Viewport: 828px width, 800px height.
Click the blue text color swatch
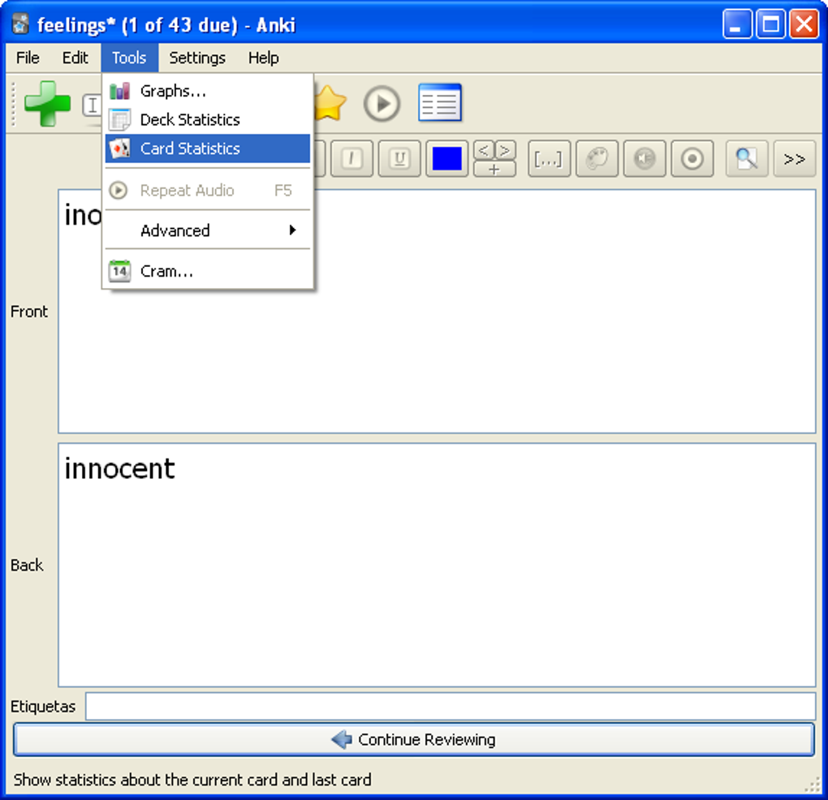click(x=446, y=159)
